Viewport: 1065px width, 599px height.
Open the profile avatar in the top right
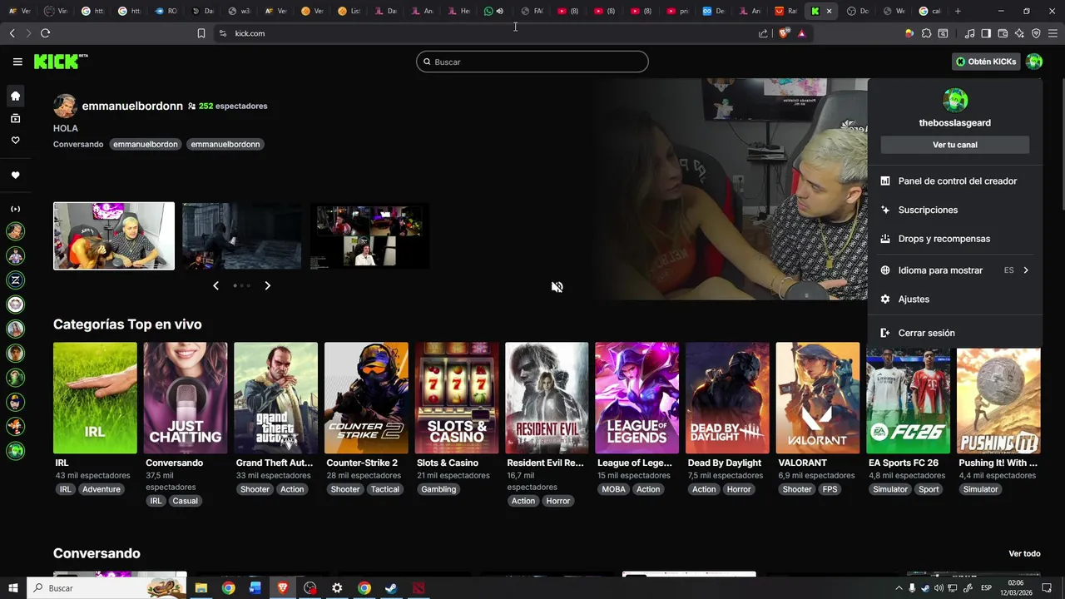click(1034, 62)
